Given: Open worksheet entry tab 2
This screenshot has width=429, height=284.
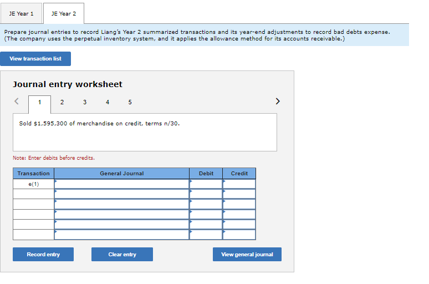Looking at the screenshot, I should (x=62, y=103).
